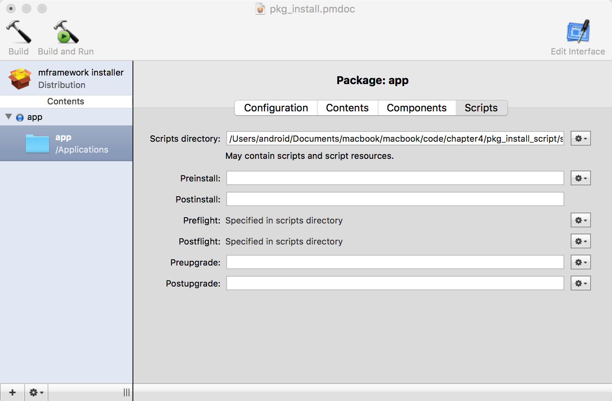Image resolution: width=612 pixels, height=401 pixels.
Task: Select the mframework installer distribution package icon
Action: pos(20,78)
